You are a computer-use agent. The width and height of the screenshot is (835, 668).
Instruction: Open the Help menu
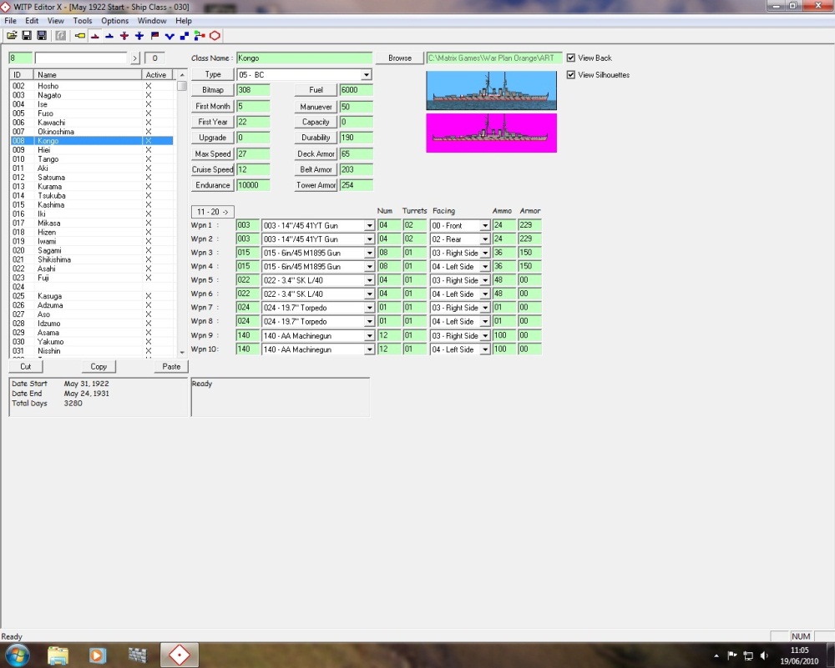coord(184,21)
